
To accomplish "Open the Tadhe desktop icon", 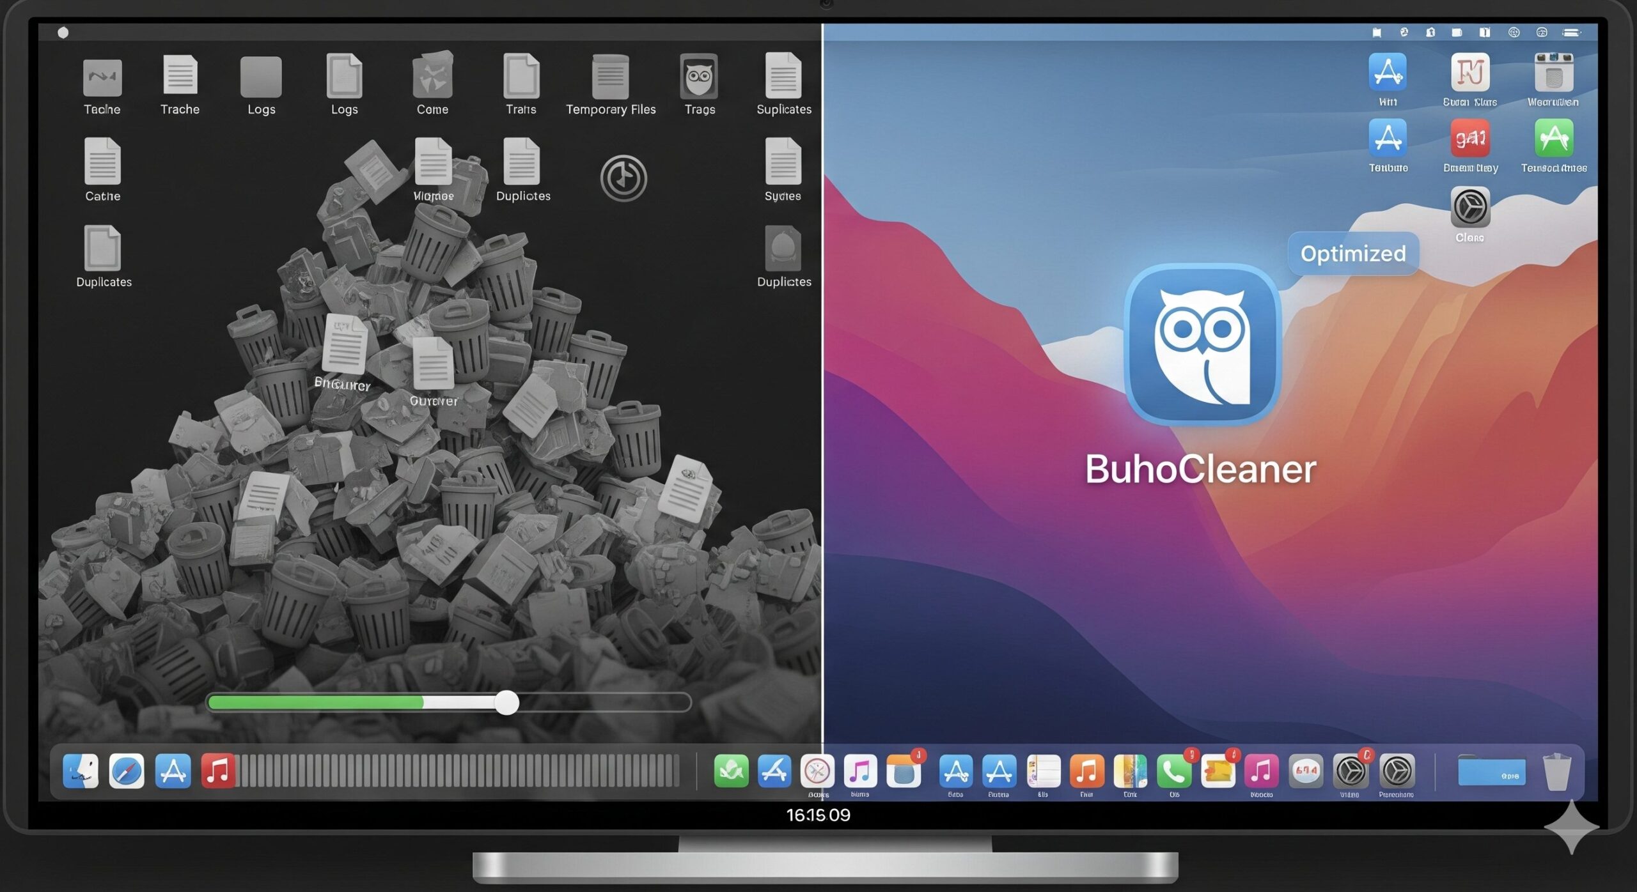I will (102, 77).
